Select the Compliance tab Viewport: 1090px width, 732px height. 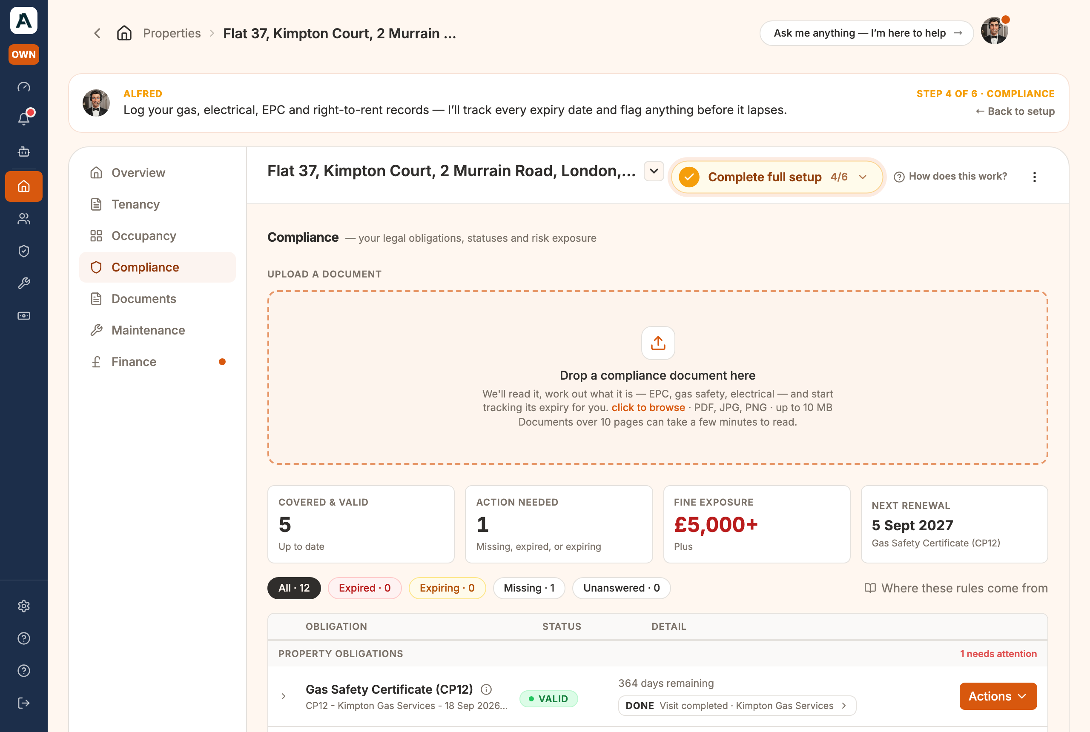point(158,268)
